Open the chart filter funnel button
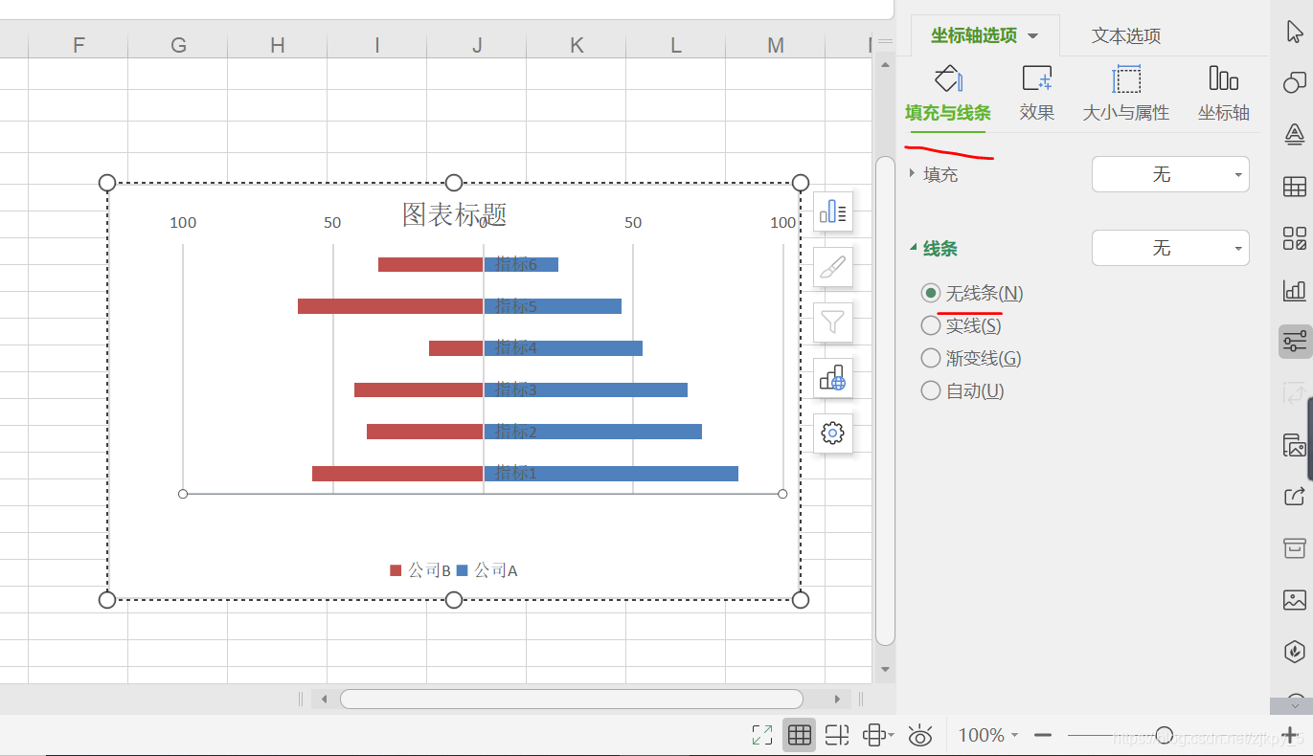Screen dimensions: 1313x756 pos(833,322)
